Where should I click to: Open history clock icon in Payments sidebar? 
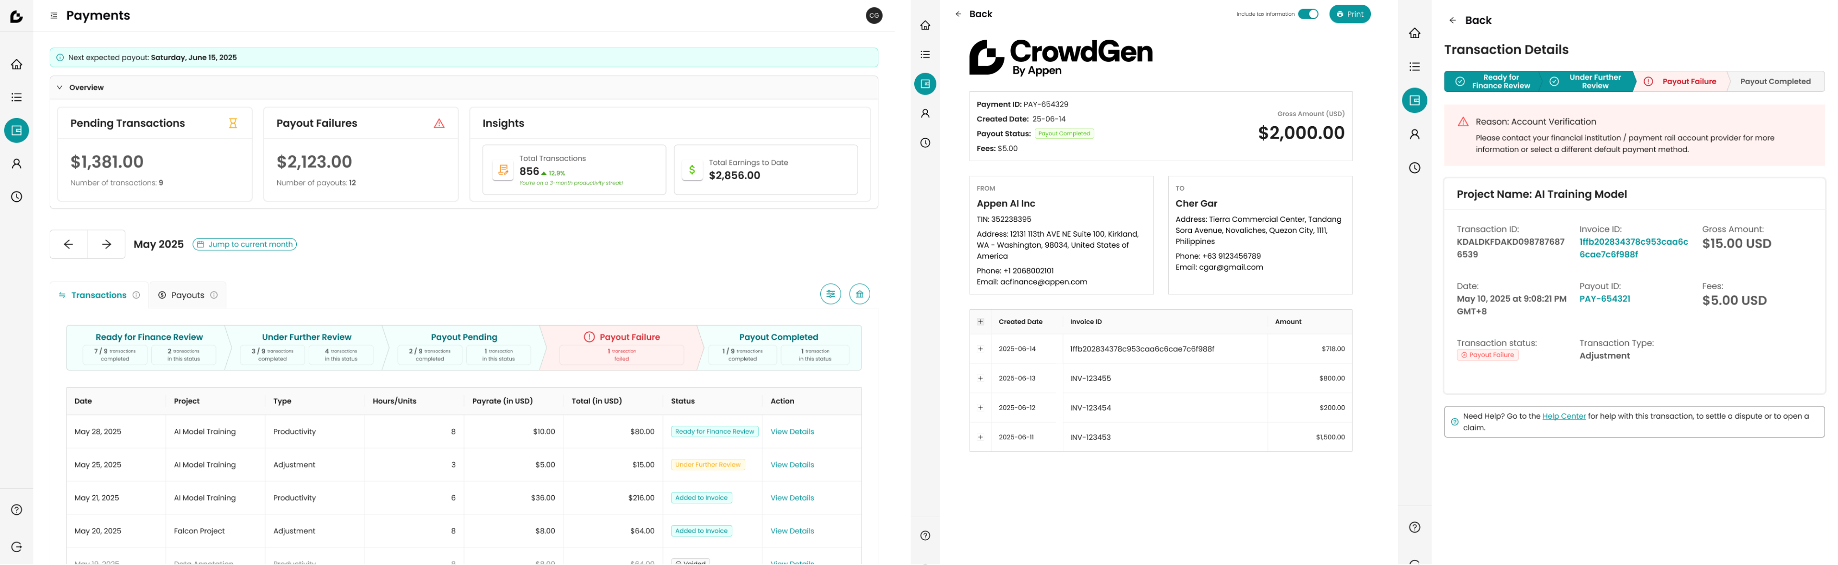coord(16,196)
